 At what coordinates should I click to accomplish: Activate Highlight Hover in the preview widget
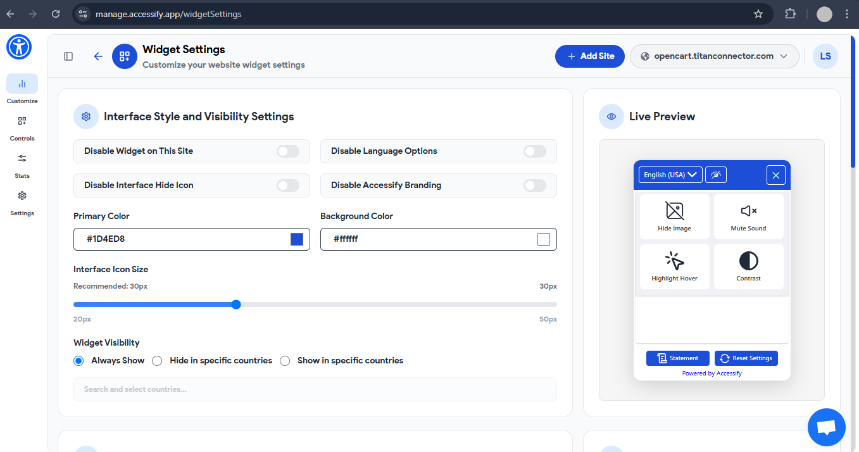pyautogui.click(x=674, y=266)
